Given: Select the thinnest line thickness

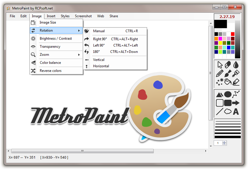Looking at the screenshot, I should click(228, 121).
